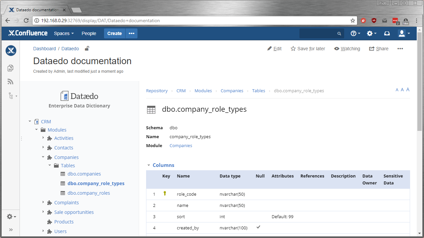424x238 pixels.
Task: Click the Create button
Action: coord(114,33)
